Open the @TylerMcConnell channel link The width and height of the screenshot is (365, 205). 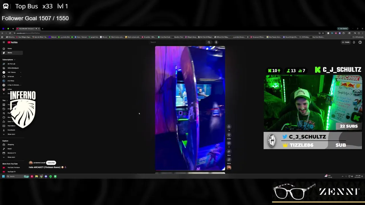39,163
